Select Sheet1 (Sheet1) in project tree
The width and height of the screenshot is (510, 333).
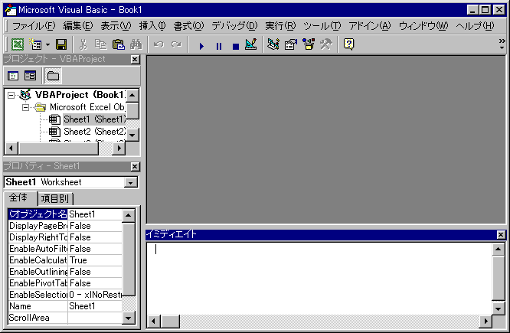coord(94,119)
